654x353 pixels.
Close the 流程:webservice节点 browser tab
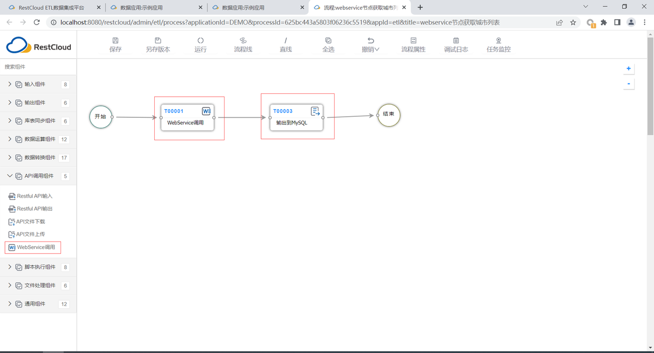click(x=404, y=8)
